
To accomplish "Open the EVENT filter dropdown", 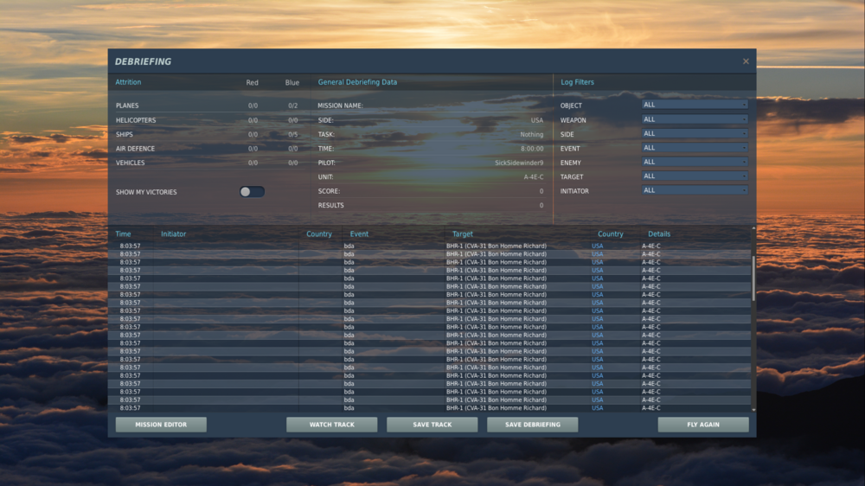I will tap(695, 148).
